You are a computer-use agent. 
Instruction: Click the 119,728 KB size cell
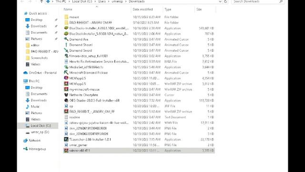(206, 101)
